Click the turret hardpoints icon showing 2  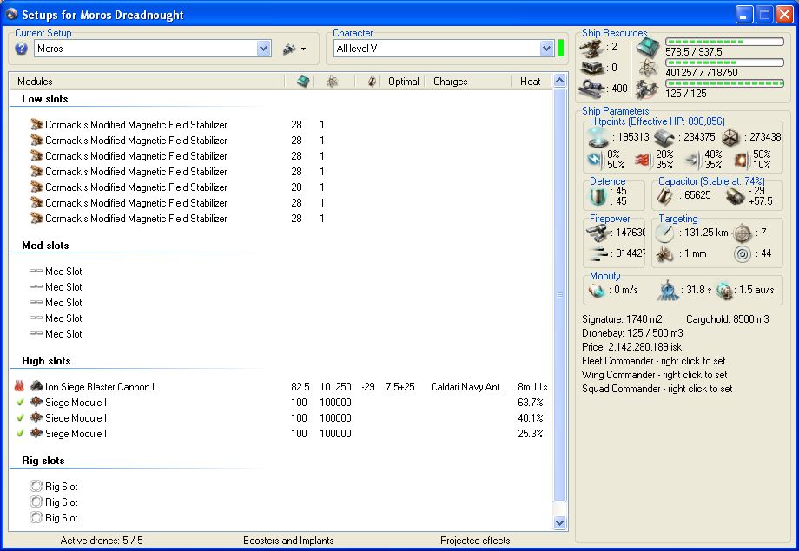tap(591, 48)
